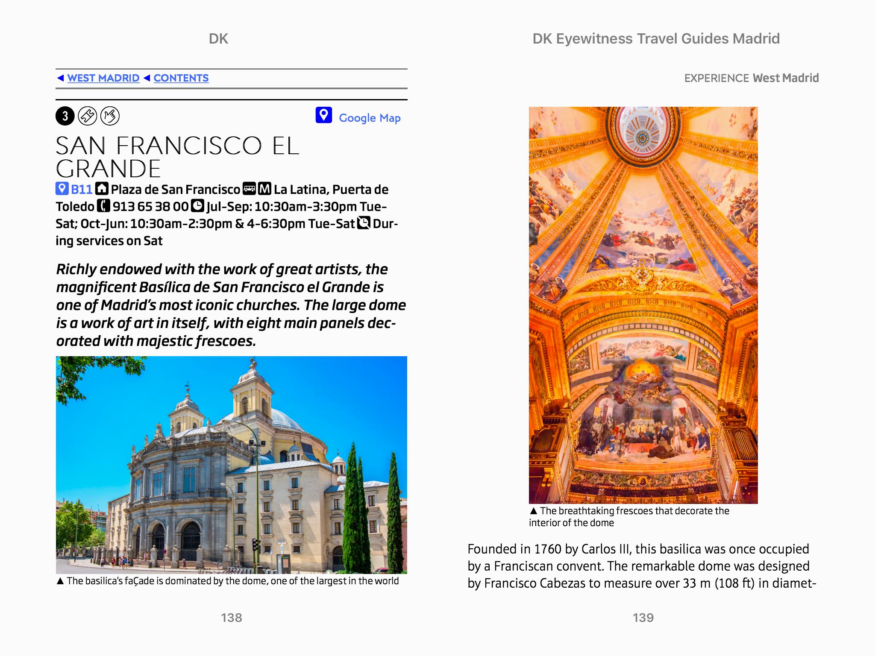Click the arrow before WEST MADRID
Image resolution: width=875 pixels, height=656 pixels.
61,78
